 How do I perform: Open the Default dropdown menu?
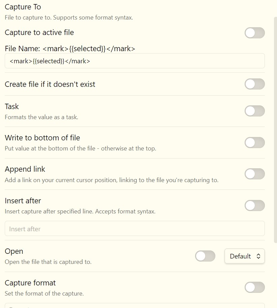pyautogui.click(x=245, y=256)
